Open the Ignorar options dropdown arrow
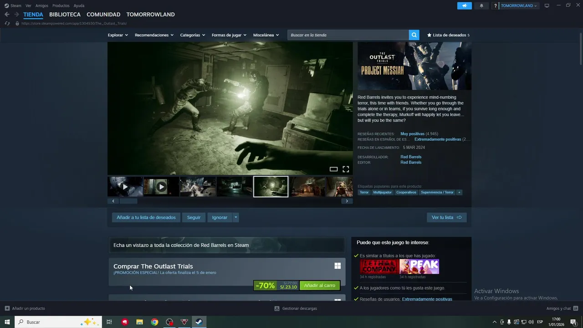The height and width of the screenshot is (328, 583). (x=235, y=217)
